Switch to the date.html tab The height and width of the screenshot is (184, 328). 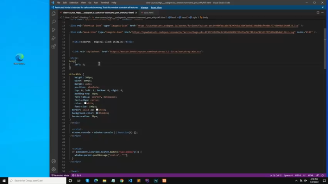(x=148, y=13)
